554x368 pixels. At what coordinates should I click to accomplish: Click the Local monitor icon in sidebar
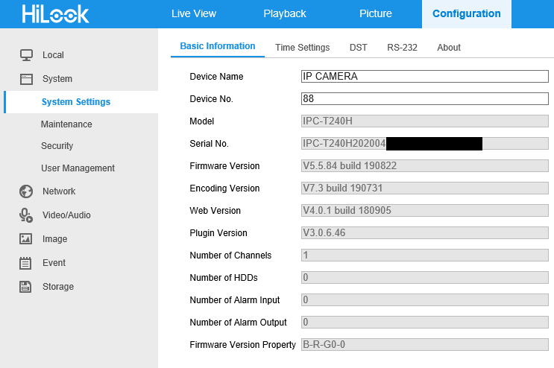26,55
